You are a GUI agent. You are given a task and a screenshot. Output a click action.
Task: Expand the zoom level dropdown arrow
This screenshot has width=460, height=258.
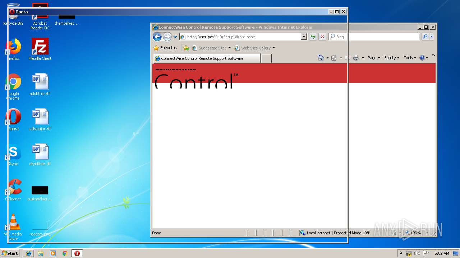tap(427, 233)
